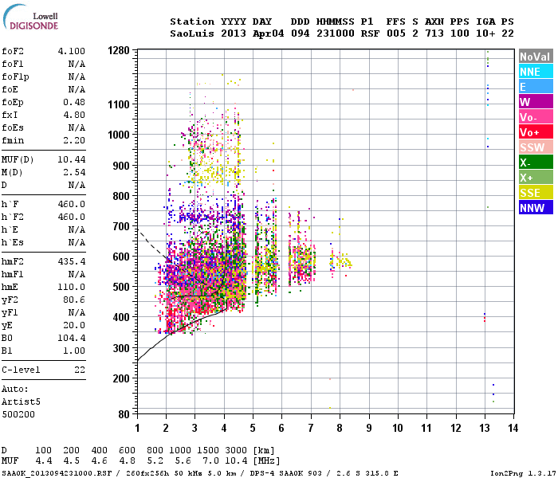Click the 1280 km axis label
Screen dimensions: 558x478
119,50
